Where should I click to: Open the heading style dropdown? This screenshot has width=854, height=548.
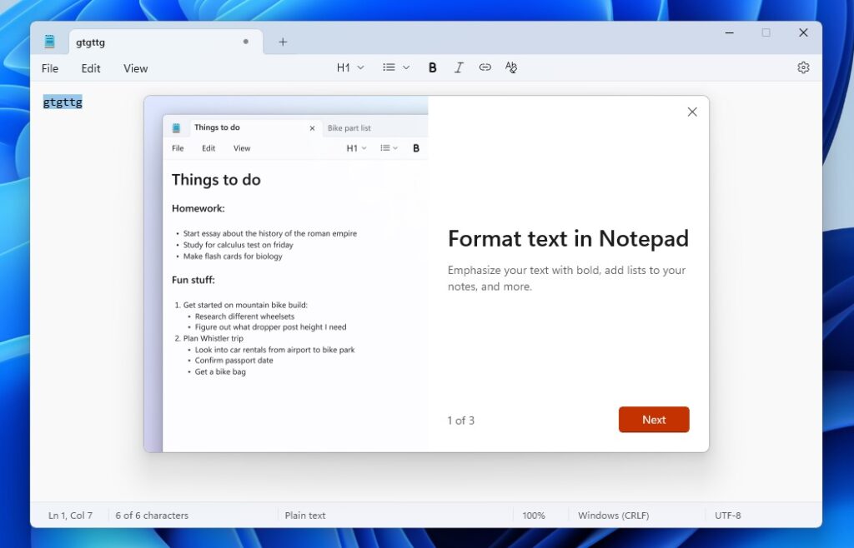tap(359, 67)
